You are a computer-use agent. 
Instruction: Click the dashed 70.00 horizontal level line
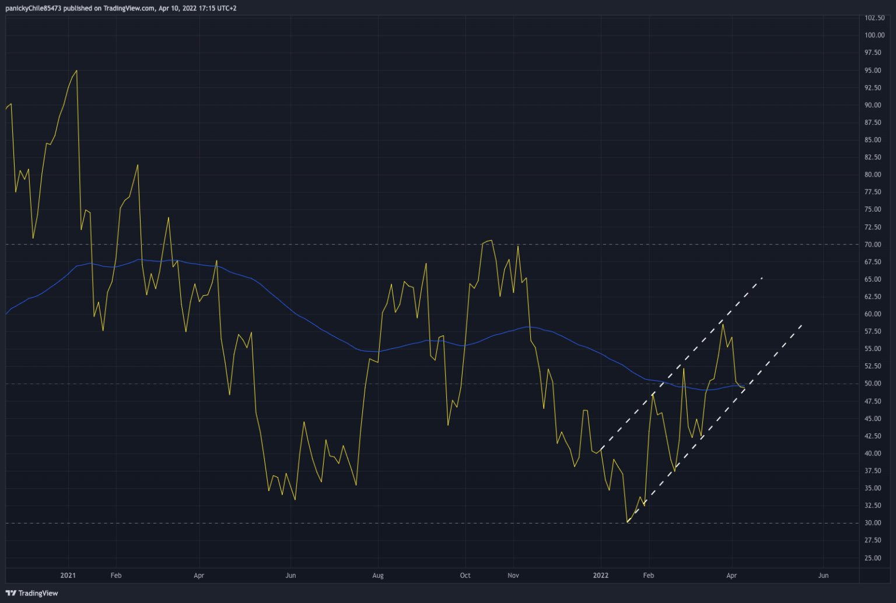(350, 244)
